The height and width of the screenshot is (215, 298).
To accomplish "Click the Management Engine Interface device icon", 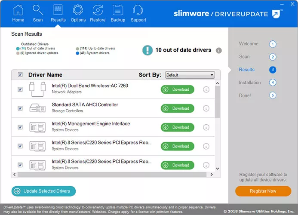I will tap(37, 127).
